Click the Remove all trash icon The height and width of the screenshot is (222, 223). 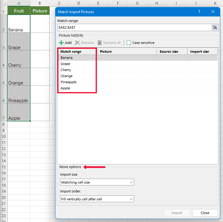point(100,43)
